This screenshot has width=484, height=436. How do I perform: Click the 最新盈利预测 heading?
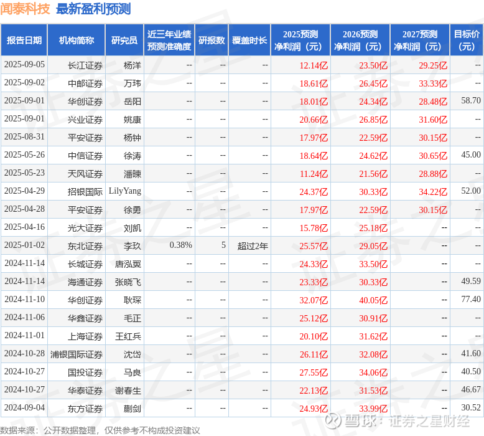93,9
